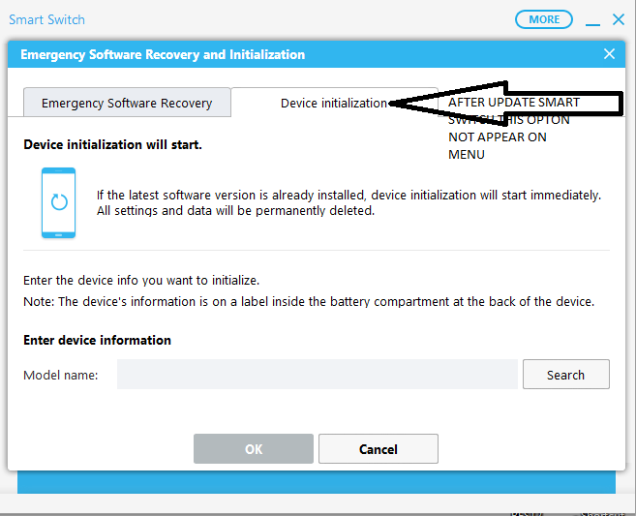Cancel the device initialization dialog
This screenshot has width=636, height=516.
379,448
